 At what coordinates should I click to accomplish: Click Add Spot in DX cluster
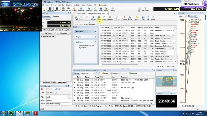[133, 73]
